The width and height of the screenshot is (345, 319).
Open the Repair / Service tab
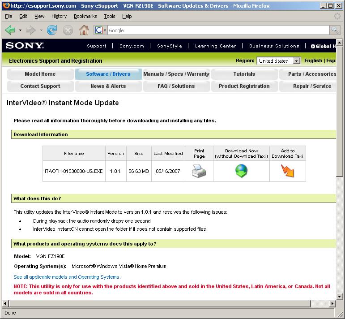308,86
